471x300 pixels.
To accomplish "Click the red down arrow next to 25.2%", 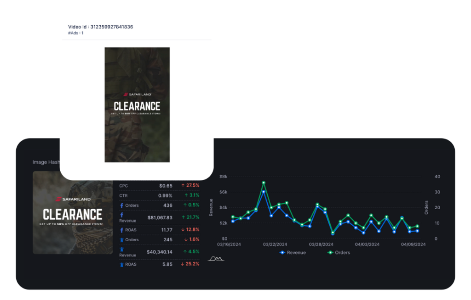I will (x=182, y=264).
